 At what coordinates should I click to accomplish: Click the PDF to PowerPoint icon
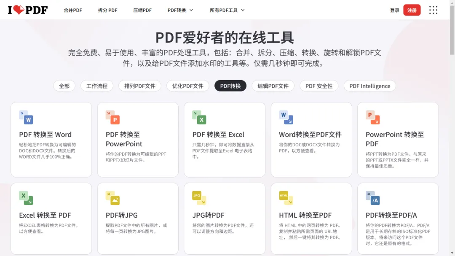coord(112,117)
